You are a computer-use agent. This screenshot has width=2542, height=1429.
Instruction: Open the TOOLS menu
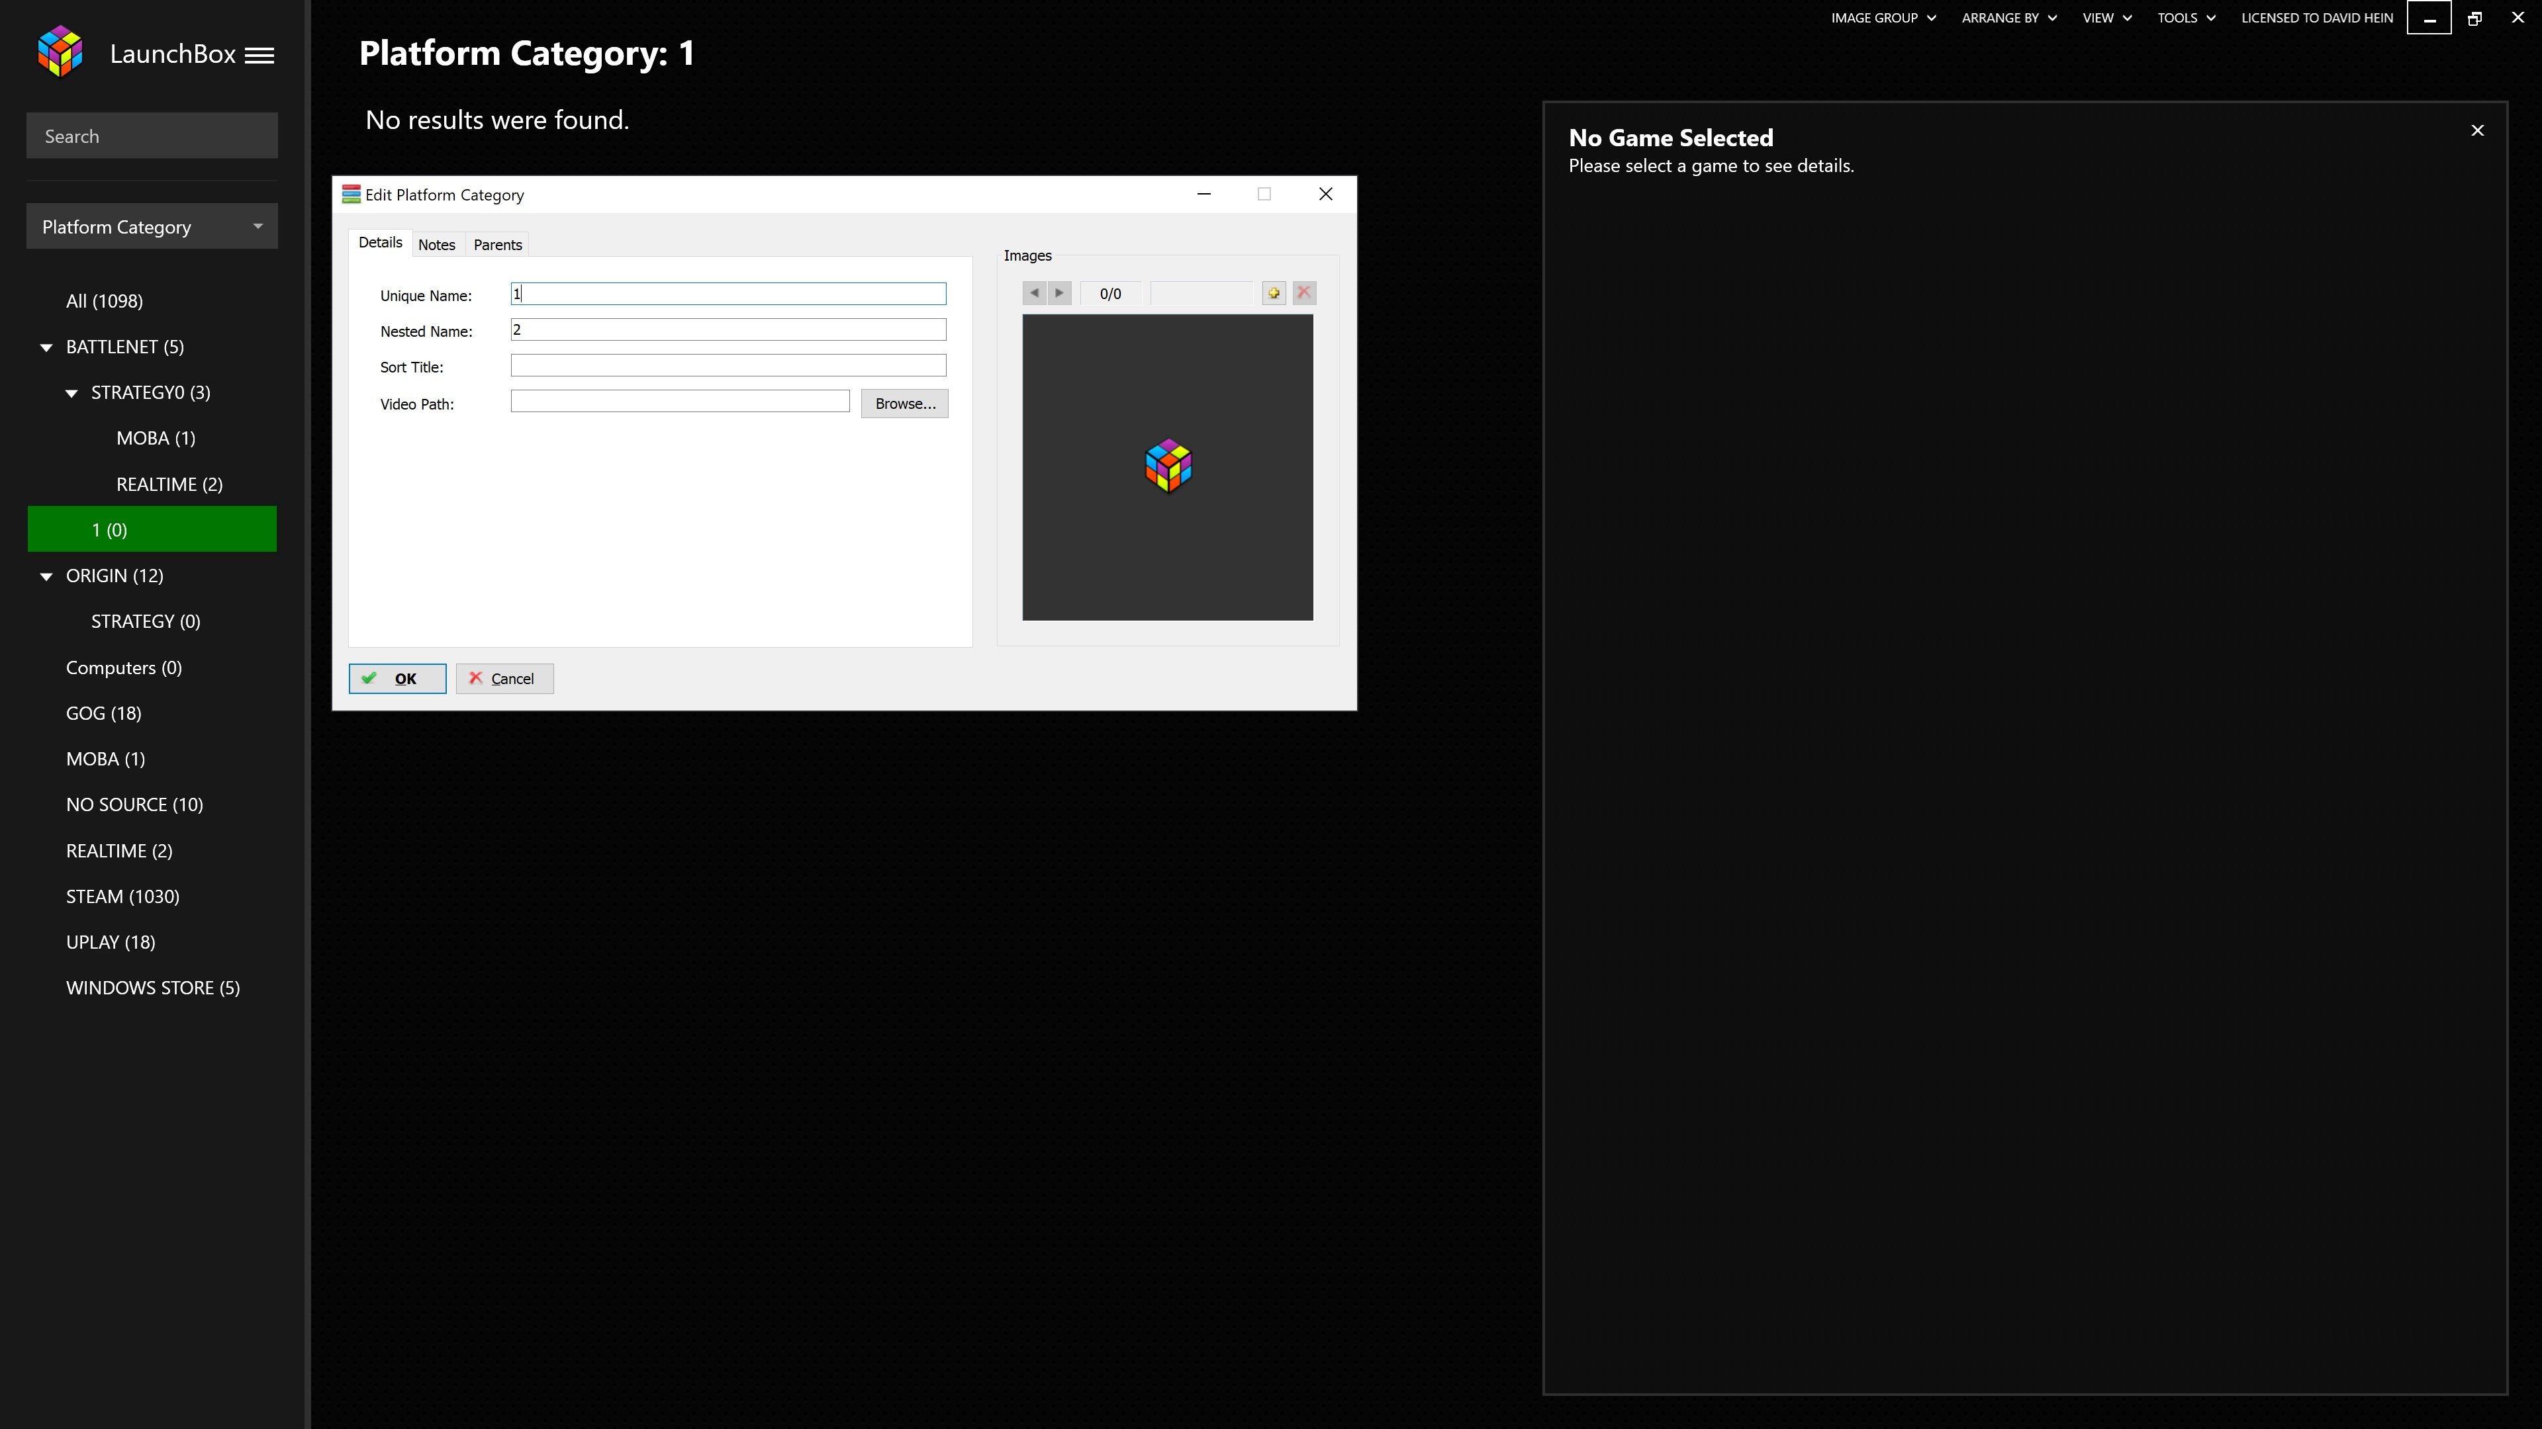pos(2187,18)
